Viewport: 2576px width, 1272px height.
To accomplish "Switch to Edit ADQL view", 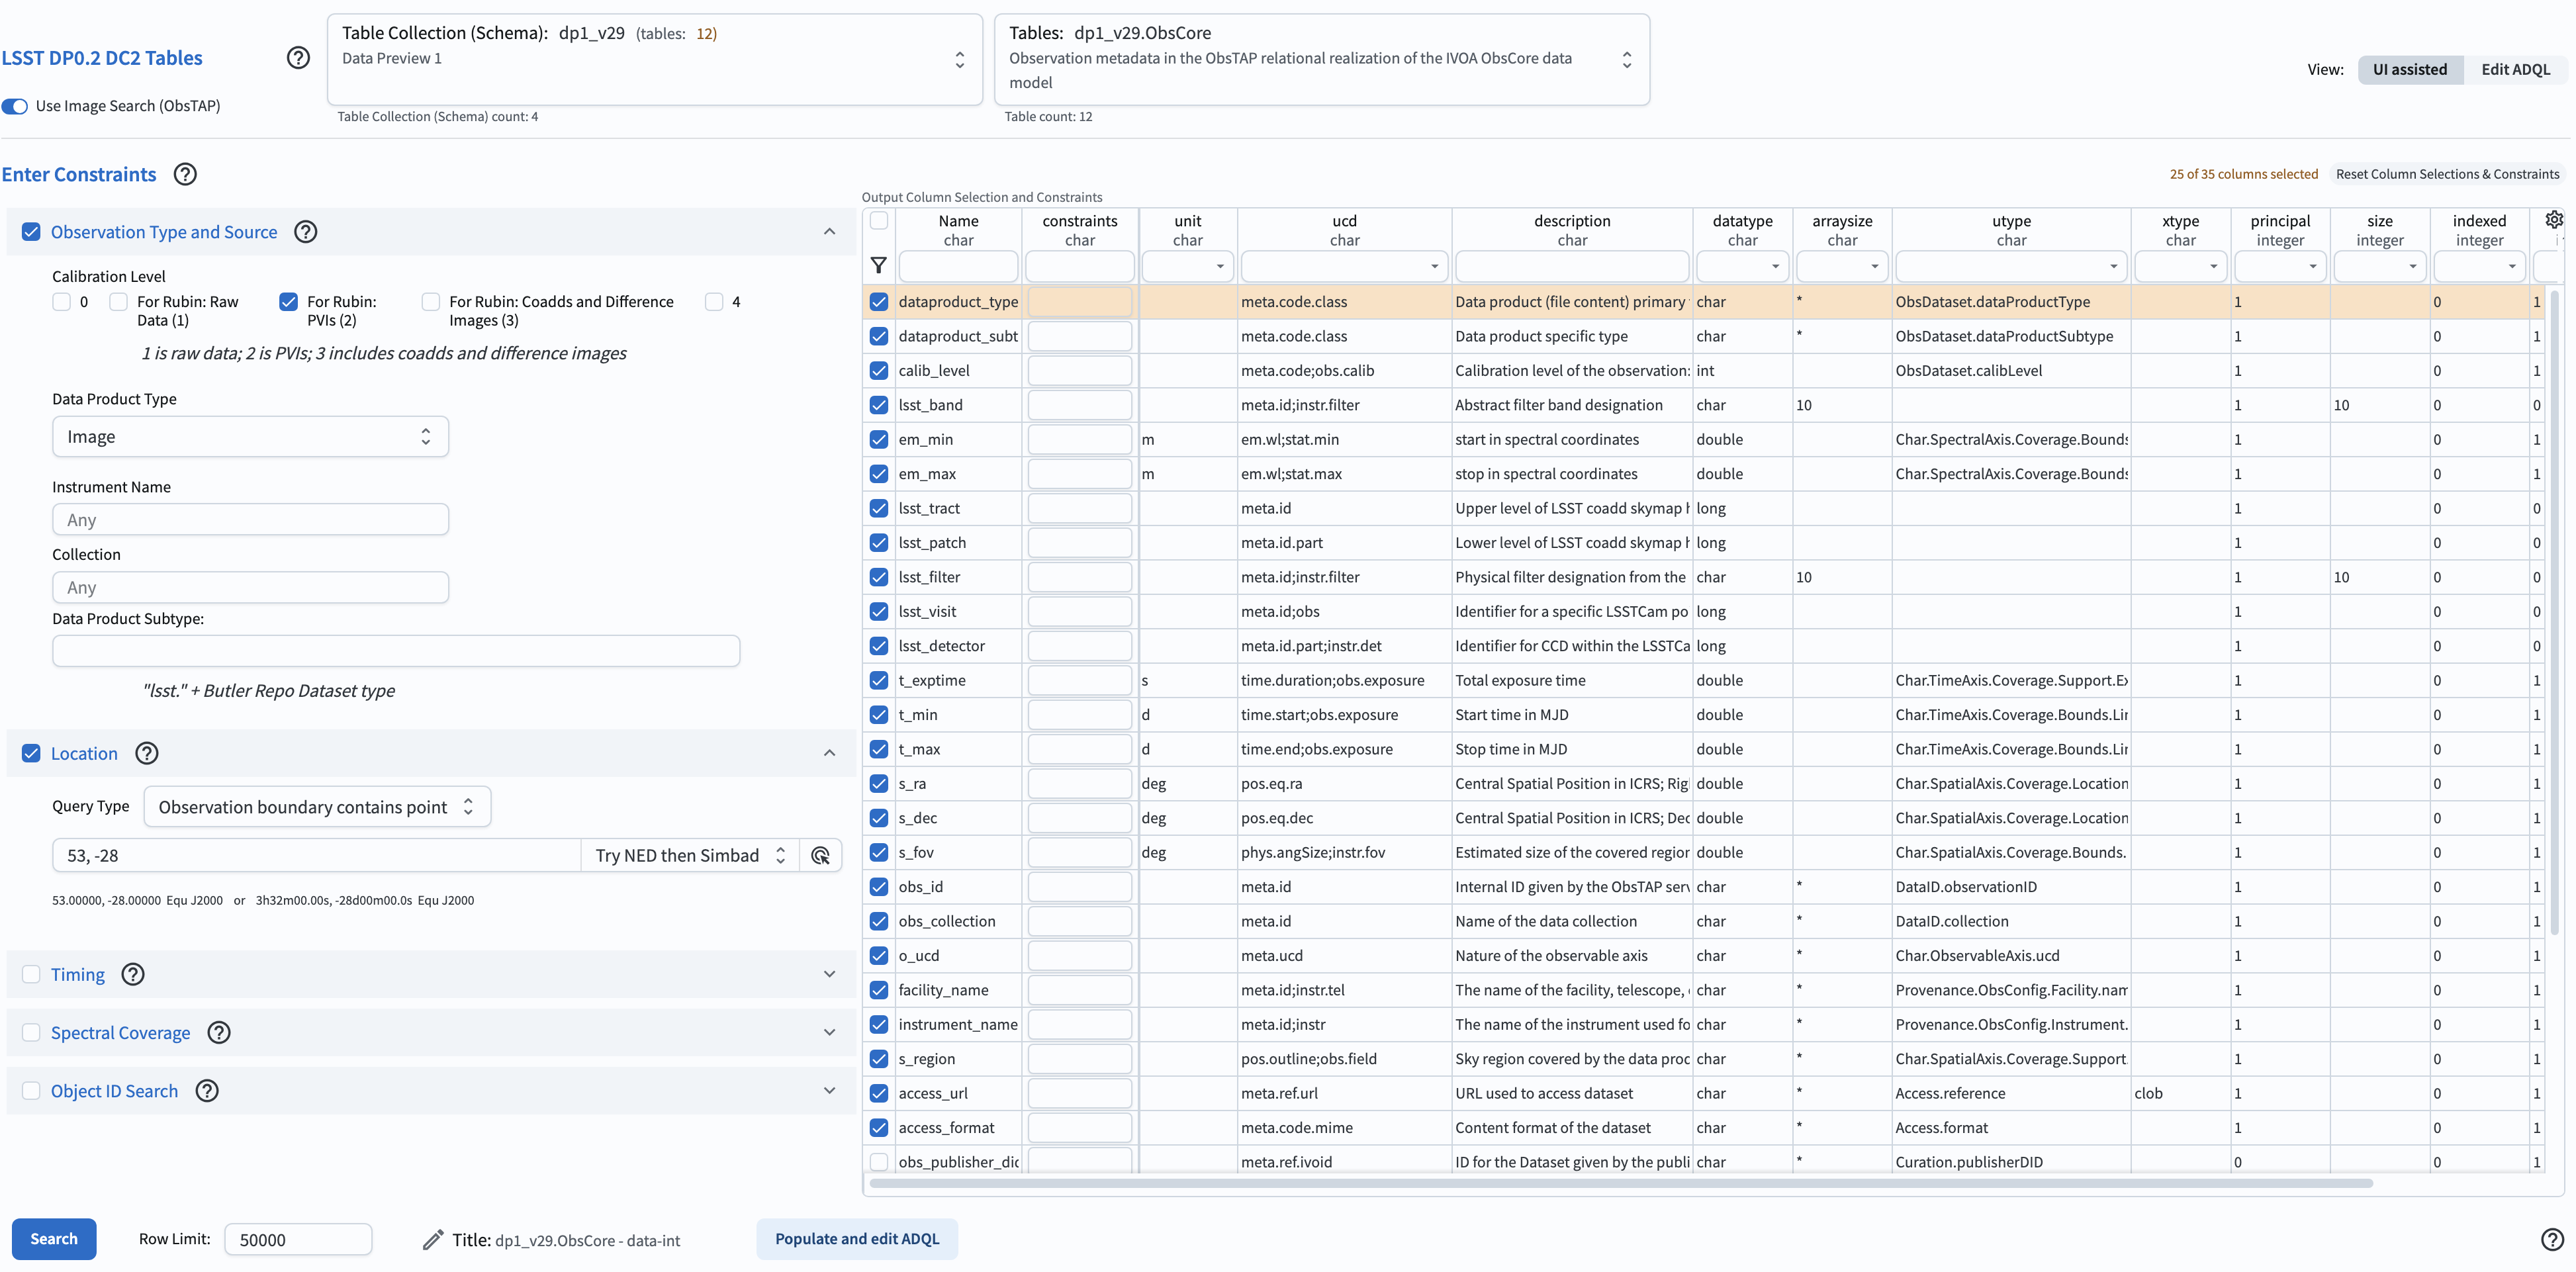I will click(2515, 69).
